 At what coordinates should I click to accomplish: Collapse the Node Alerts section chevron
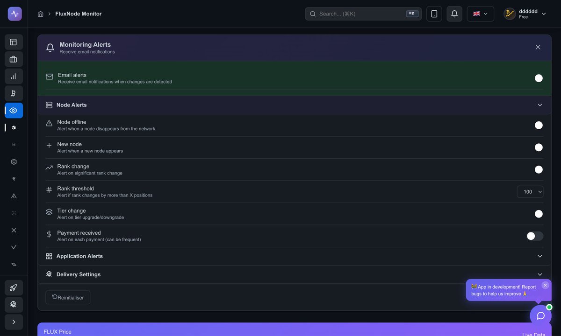(540, 105)
